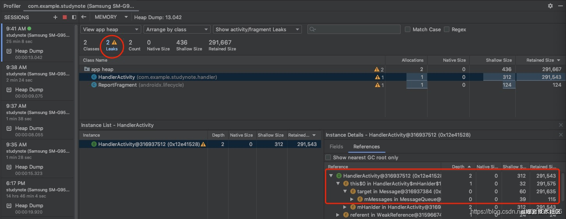Go back using the left arrow
The width and height of the screenshot is (566, 219).
pos(83,17)
